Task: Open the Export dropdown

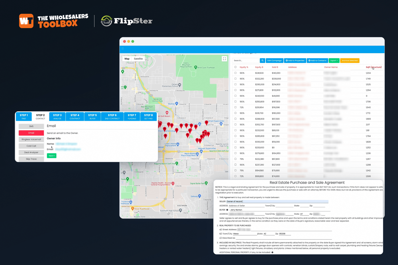Action: 334,60
